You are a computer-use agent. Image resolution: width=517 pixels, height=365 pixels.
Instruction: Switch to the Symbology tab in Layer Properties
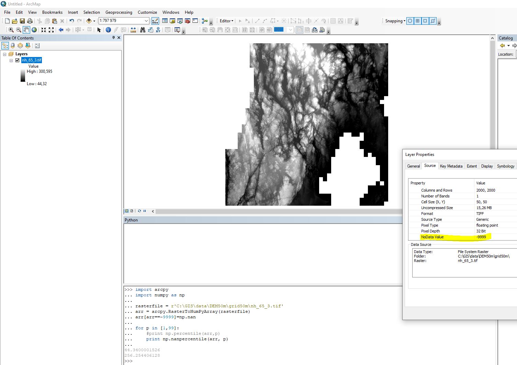505,166
